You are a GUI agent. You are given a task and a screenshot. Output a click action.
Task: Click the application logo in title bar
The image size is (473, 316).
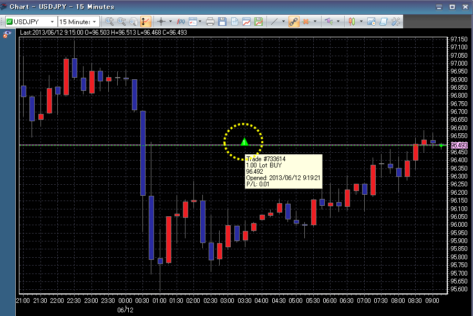(x=4, y=7)
